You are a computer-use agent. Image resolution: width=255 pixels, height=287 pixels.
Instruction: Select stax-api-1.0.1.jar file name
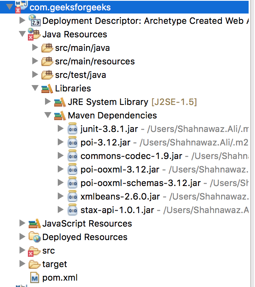[117, 210]
